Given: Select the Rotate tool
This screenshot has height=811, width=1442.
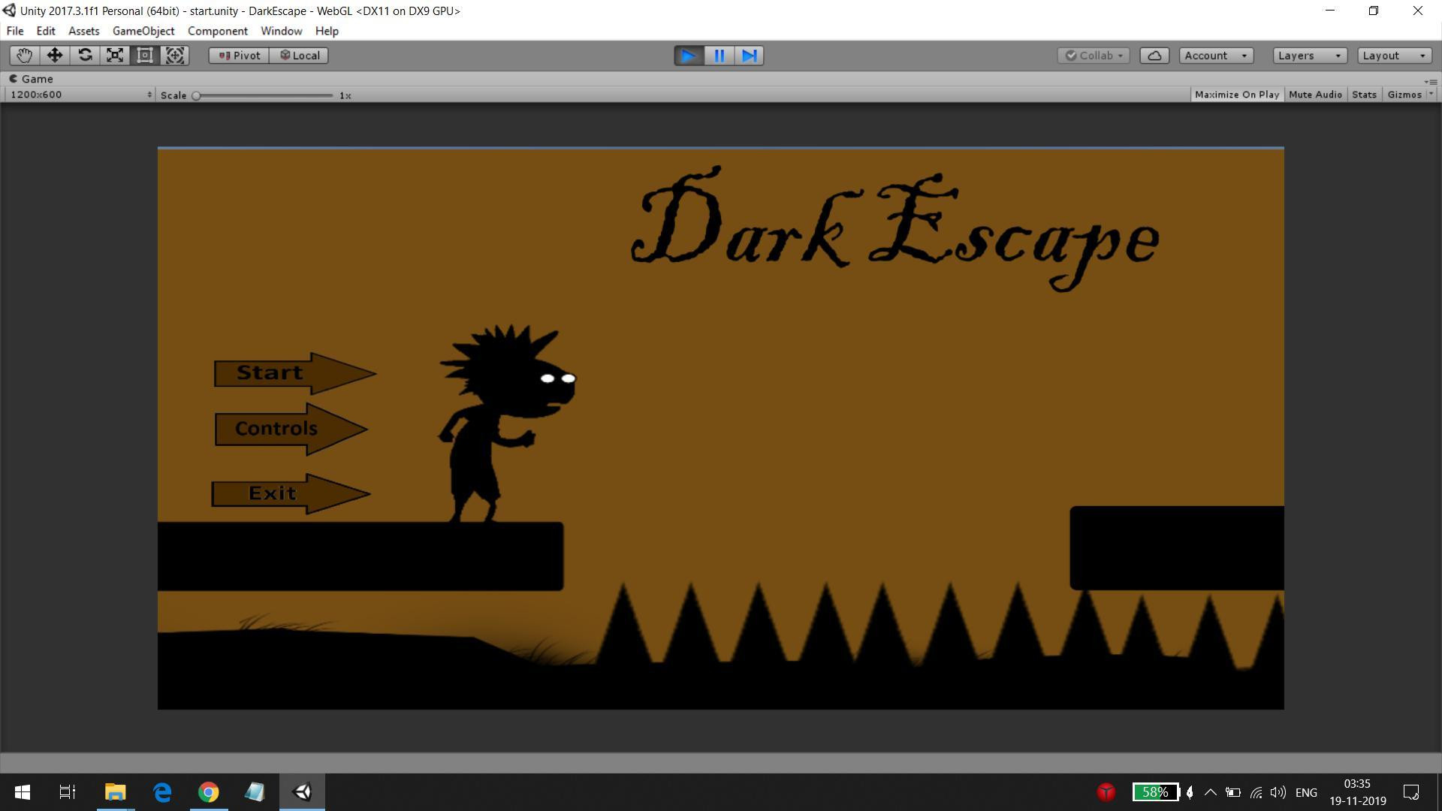Looking at the screenshot, I should click(x=85, y=56).
